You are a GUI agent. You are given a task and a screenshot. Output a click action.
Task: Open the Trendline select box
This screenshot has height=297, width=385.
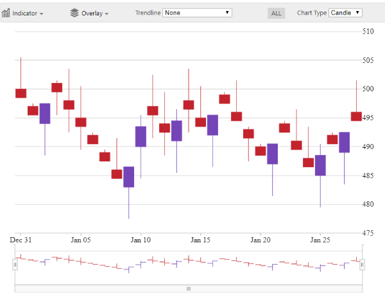point(197,13)
